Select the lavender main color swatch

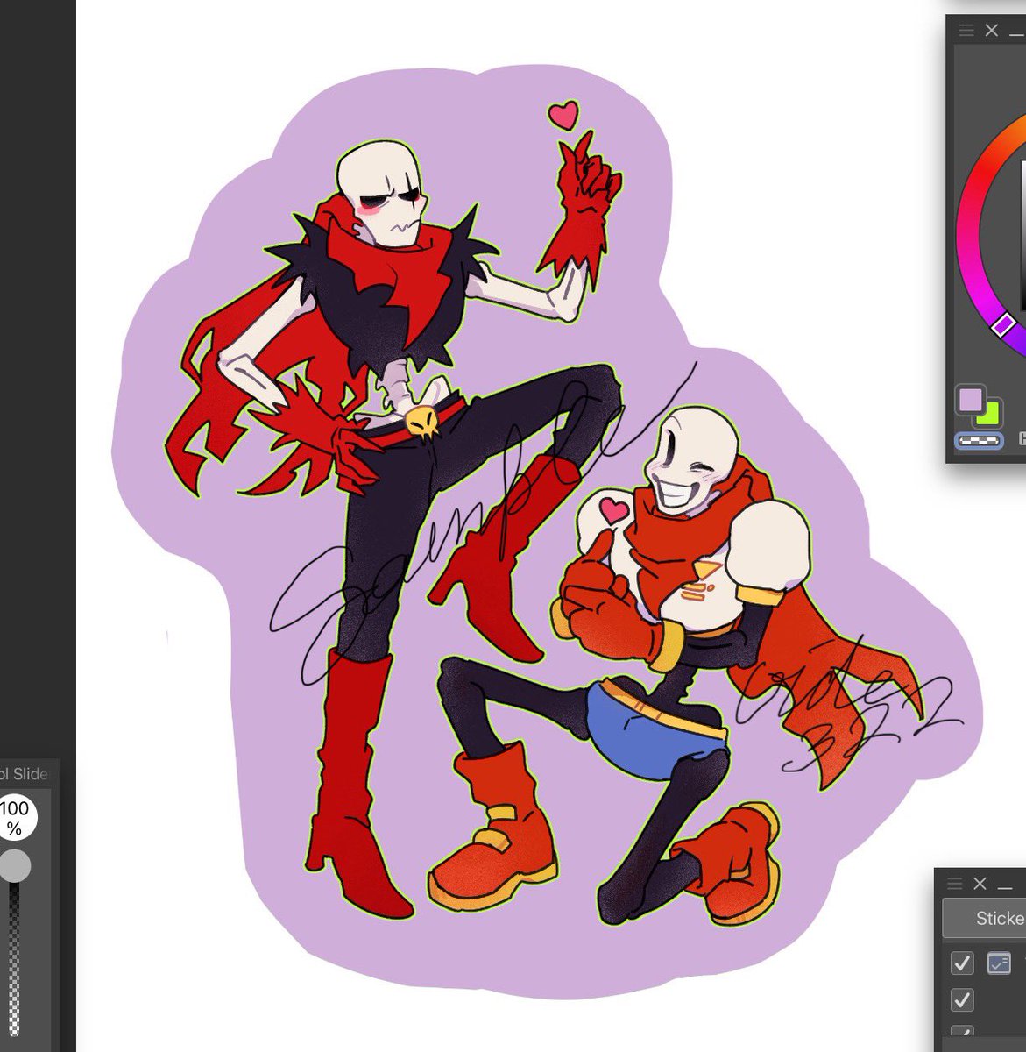point(970,400)
